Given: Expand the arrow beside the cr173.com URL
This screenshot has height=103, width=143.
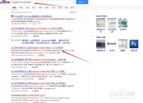Looking at the screenshot, I should tap(36, 79).
